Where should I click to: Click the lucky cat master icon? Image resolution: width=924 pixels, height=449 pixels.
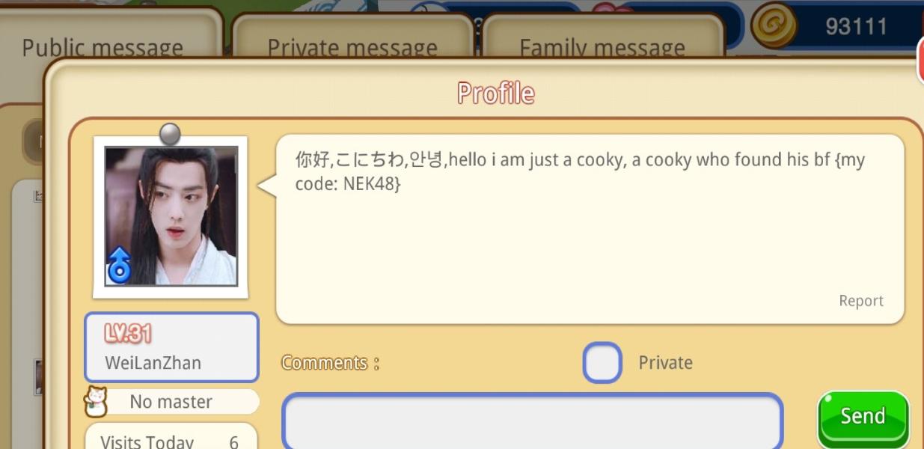coord(96,402)
